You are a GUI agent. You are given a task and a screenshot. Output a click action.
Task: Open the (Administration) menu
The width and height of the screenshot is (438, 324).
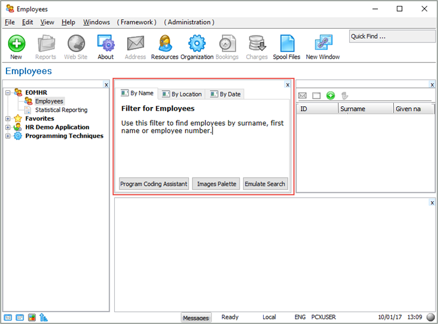click(x=189, y=22)
